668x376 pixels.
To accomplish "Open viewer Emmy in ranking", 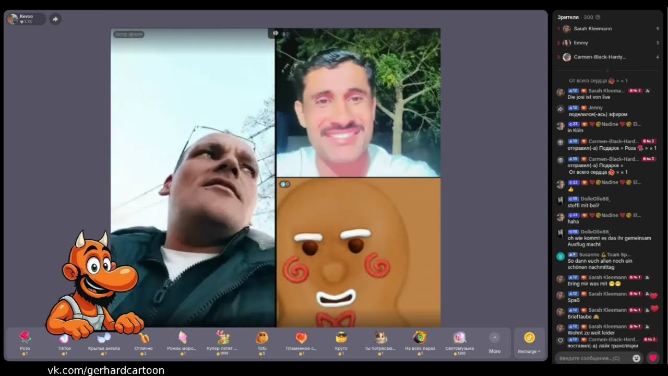I will (x=609, y=43).
